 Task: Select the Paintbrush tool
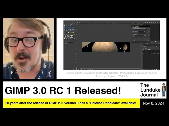72,31
